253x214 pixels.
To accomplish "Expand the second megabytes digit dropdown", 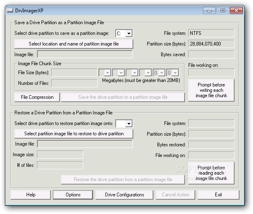I will click(x=121, y=73).
